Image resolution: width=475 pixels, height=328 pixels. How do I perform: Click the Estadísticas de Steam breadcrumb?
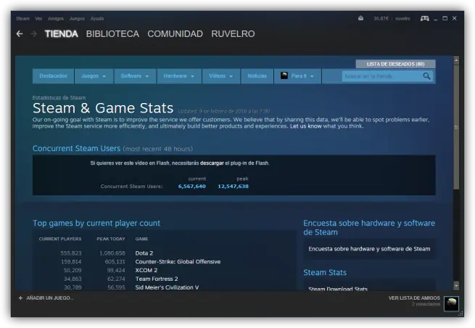point(59,98)
